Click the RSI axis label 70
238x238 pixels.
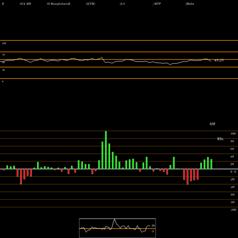point(3,55)
